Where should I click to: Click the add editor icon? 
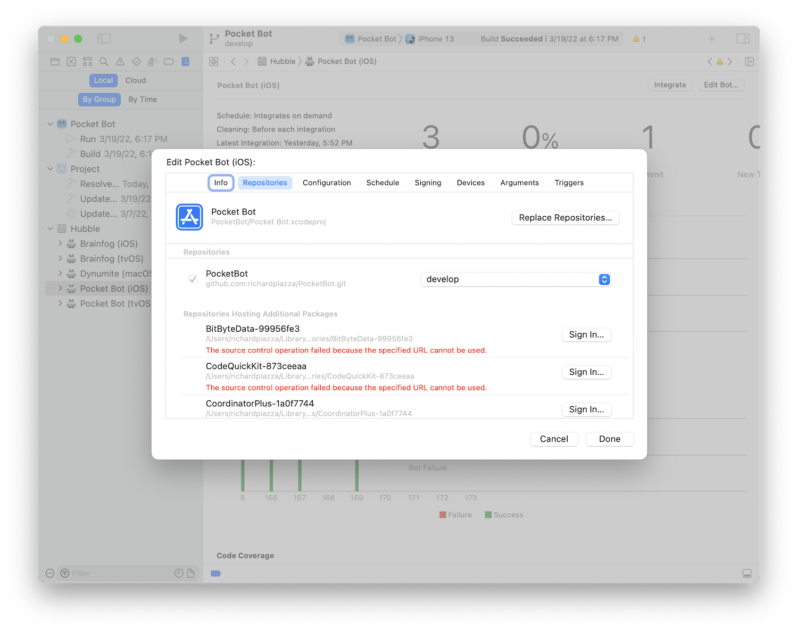click(750, 62)
